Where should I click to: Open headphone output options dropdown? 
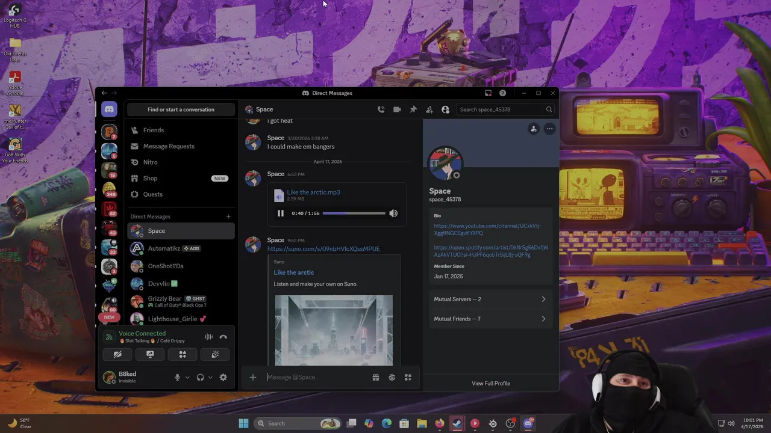coord(210,378)
